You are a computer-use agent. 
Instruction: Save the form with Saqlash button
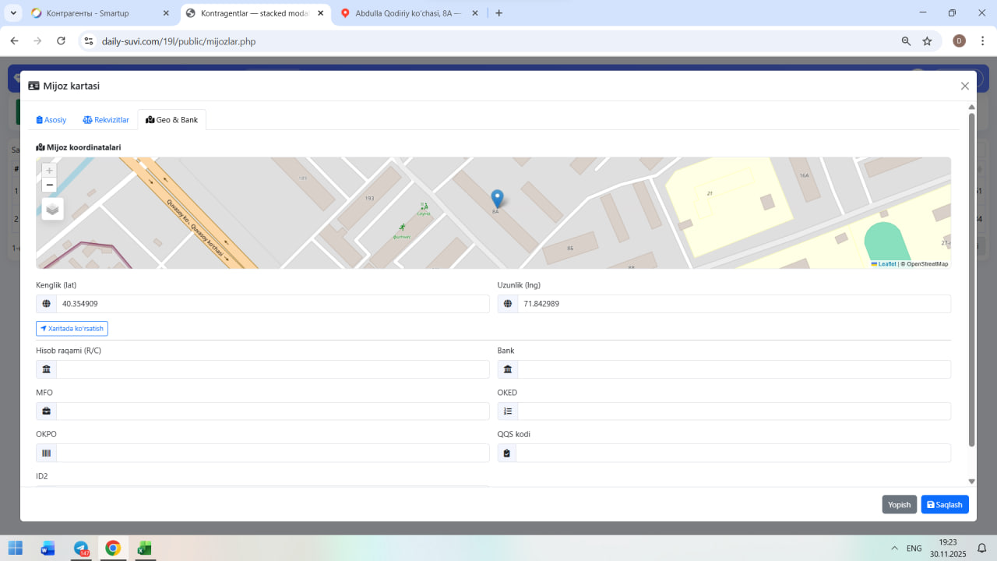(945, 505)
